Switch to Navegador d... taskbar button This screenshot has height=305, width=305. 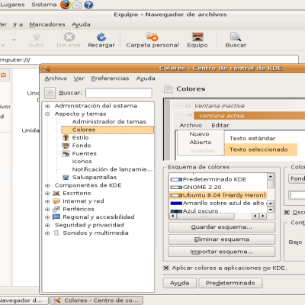(x=24, y=300)
